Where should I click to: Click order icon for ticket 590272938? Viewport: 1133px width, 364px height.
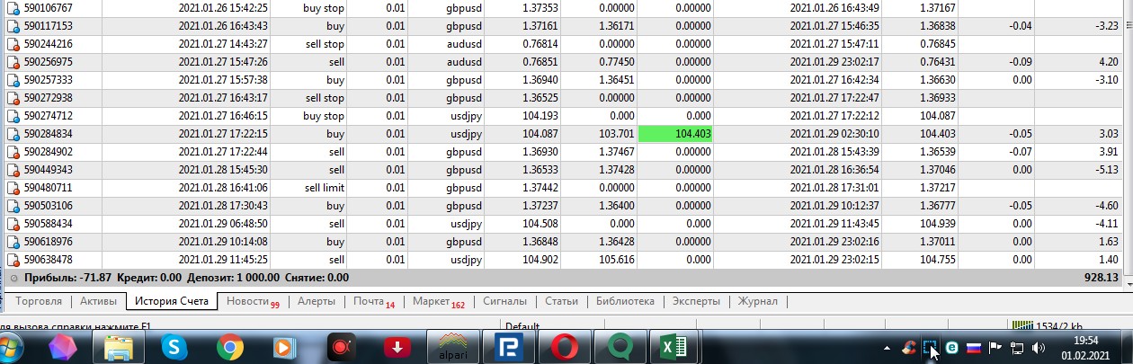[x=13, y=98]
